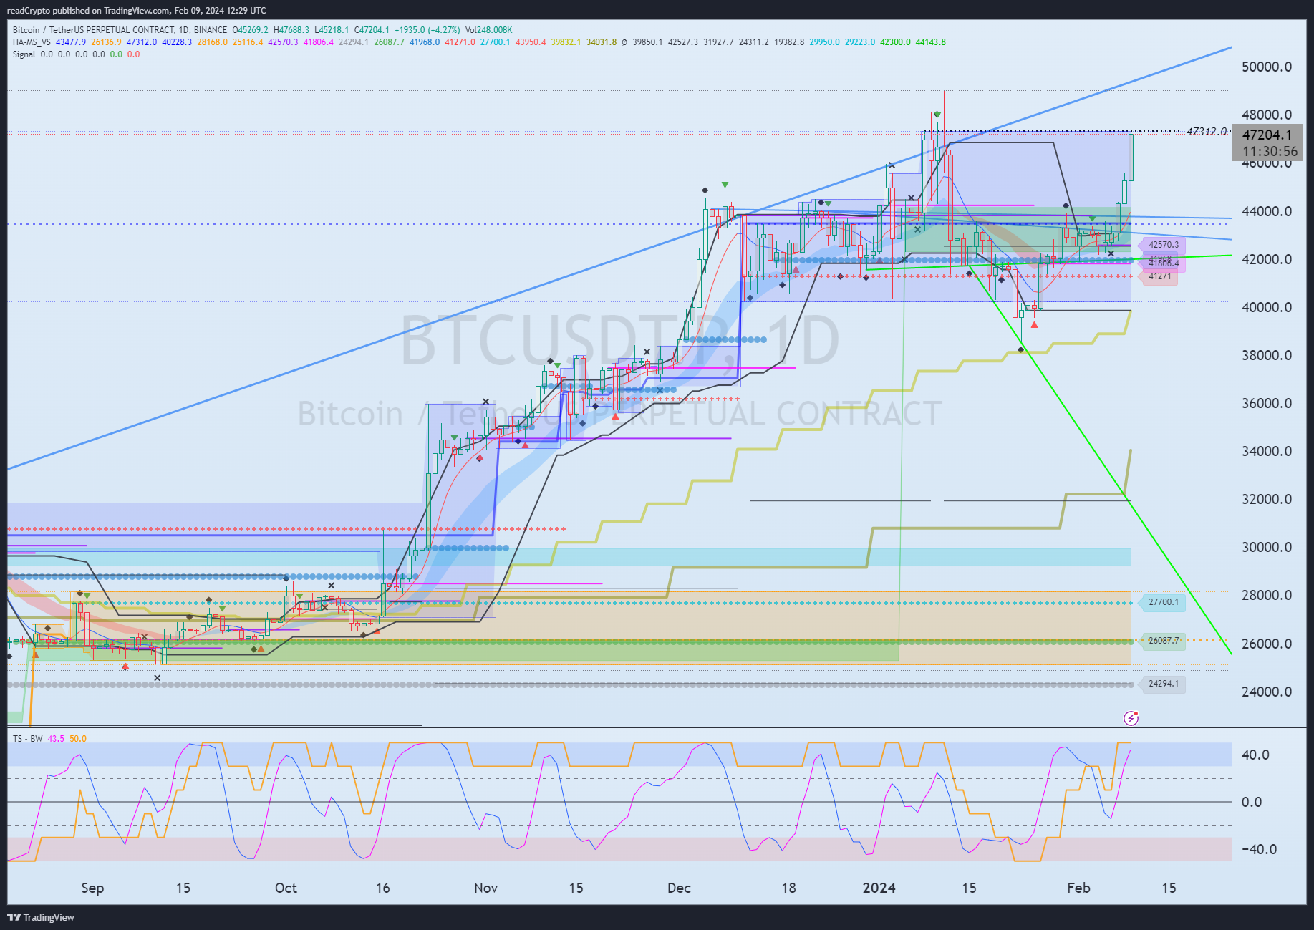Click the Nov date on time axis

(x=485, y=888)
